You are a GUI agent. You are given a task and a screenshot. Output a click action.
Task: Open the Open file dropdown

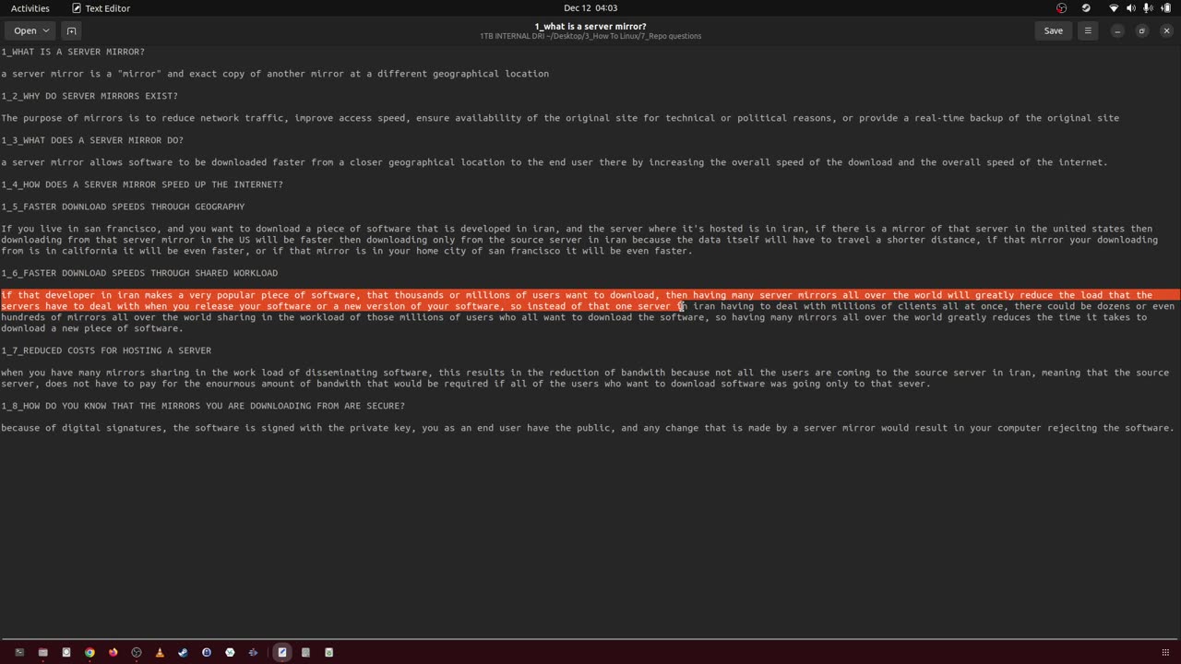click(x=31, y=30)
